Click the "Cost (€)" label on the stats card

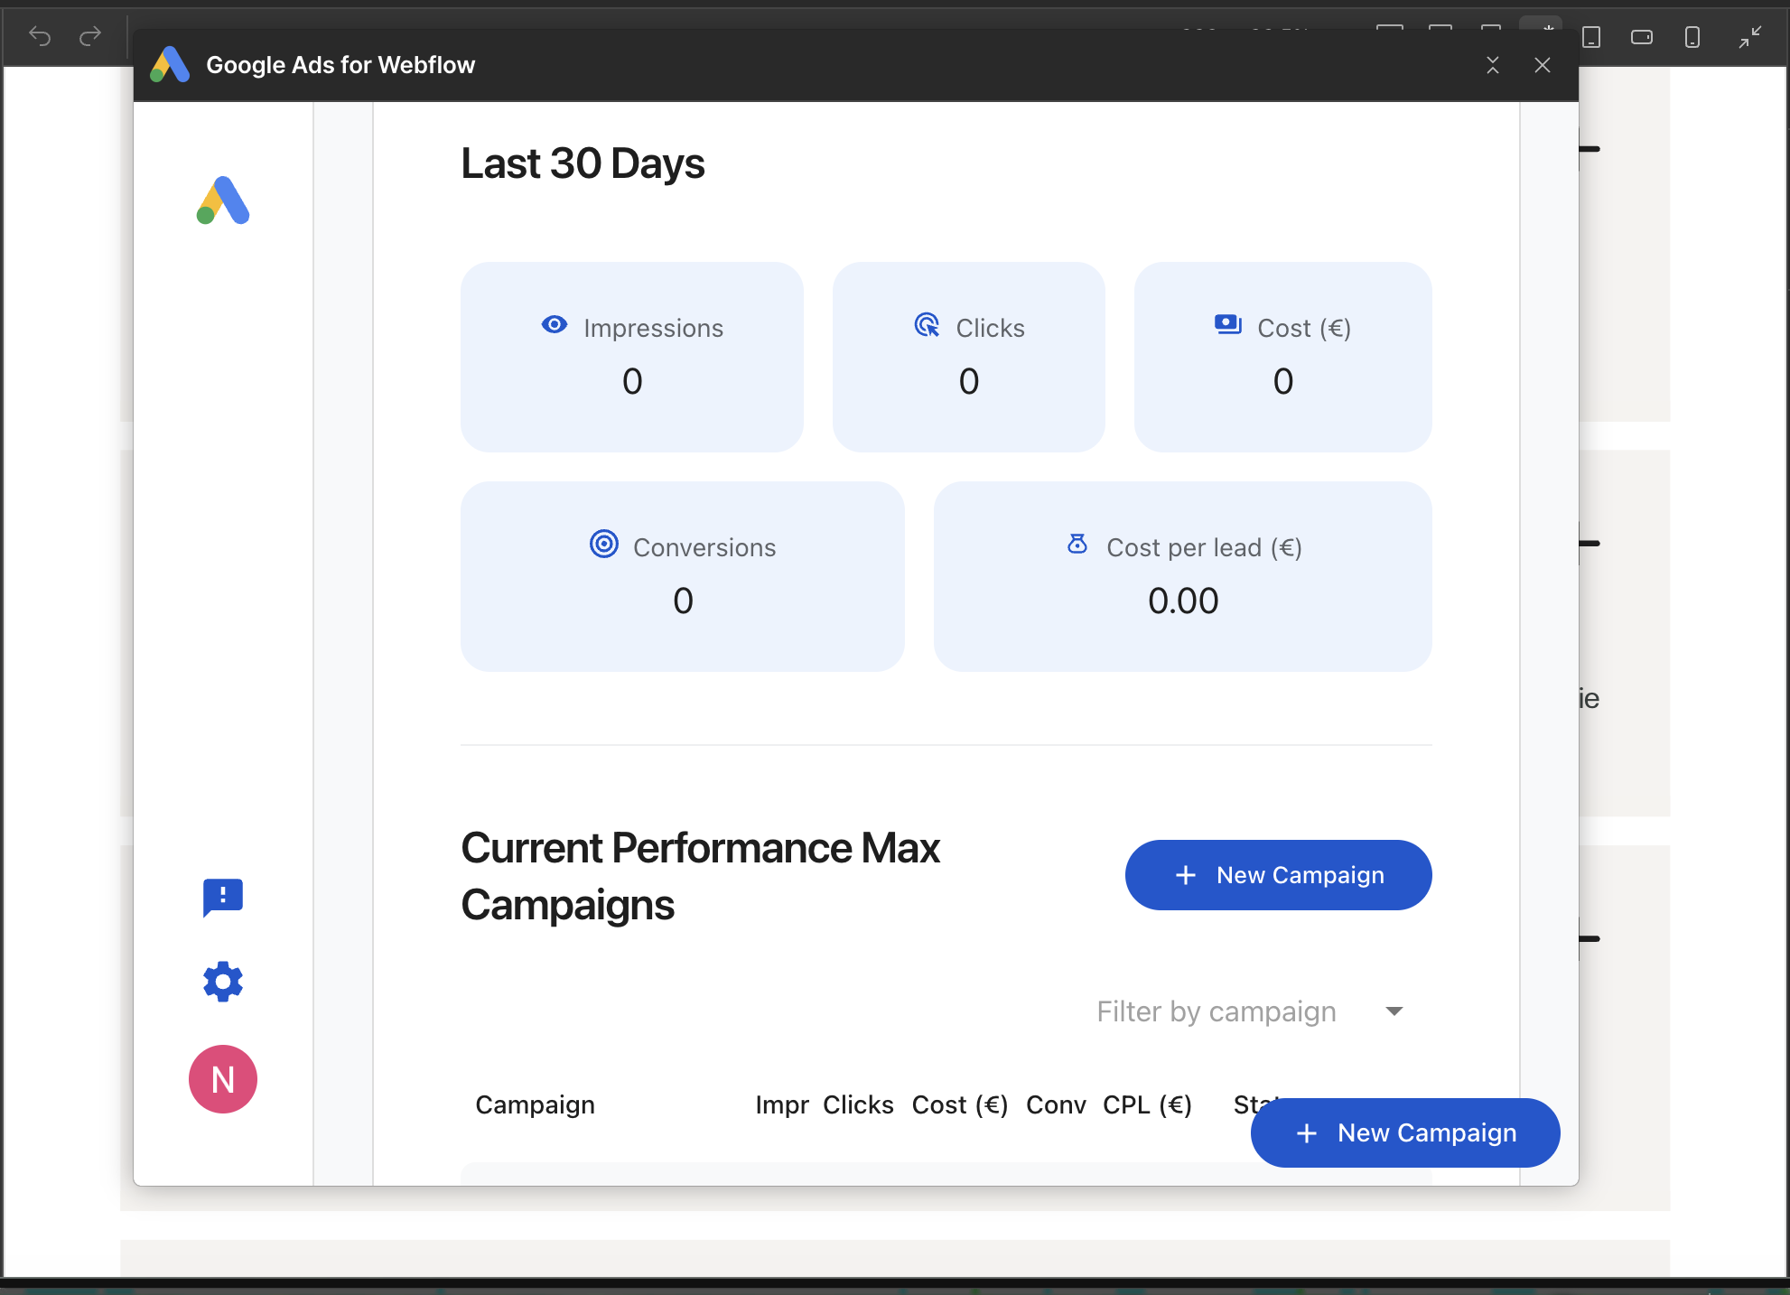pos(1304,328)
